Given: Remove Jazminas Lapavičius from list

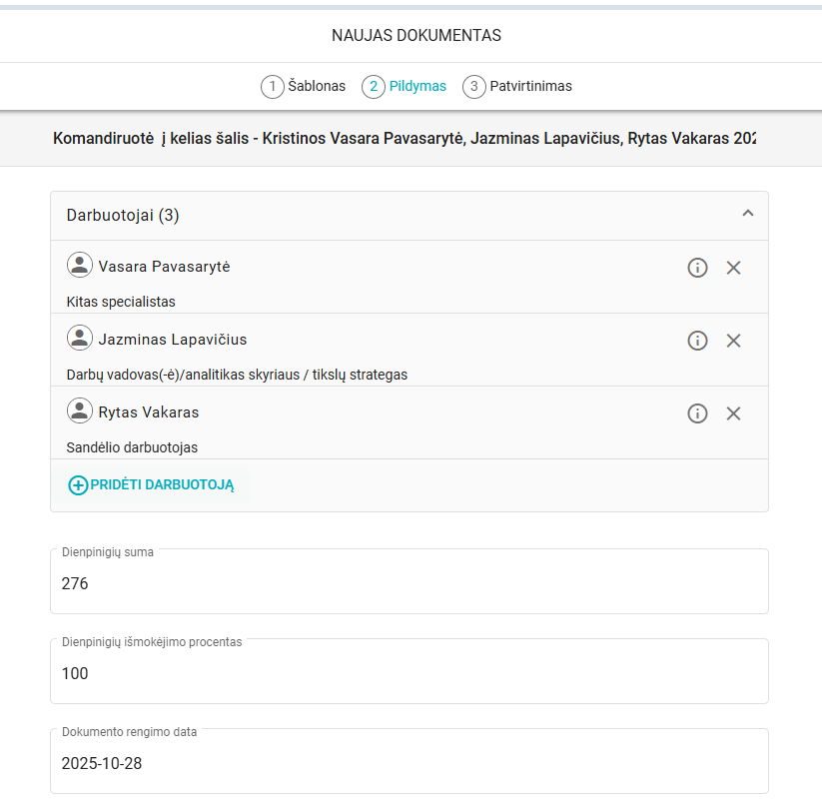Looking at the screenshot, I should pos(733,341).
